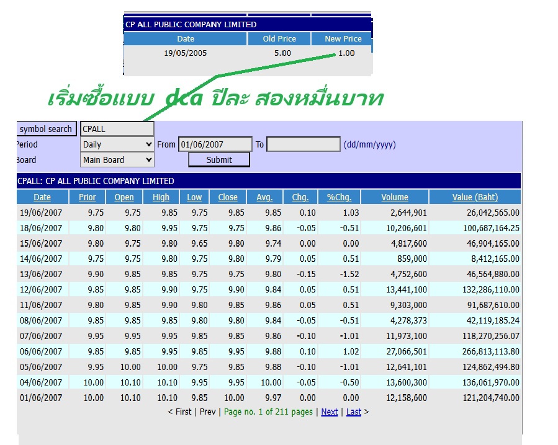Click volume value 859,000
Image resolution: width=558 pixels, height=445 pixels.
(412, 259)
